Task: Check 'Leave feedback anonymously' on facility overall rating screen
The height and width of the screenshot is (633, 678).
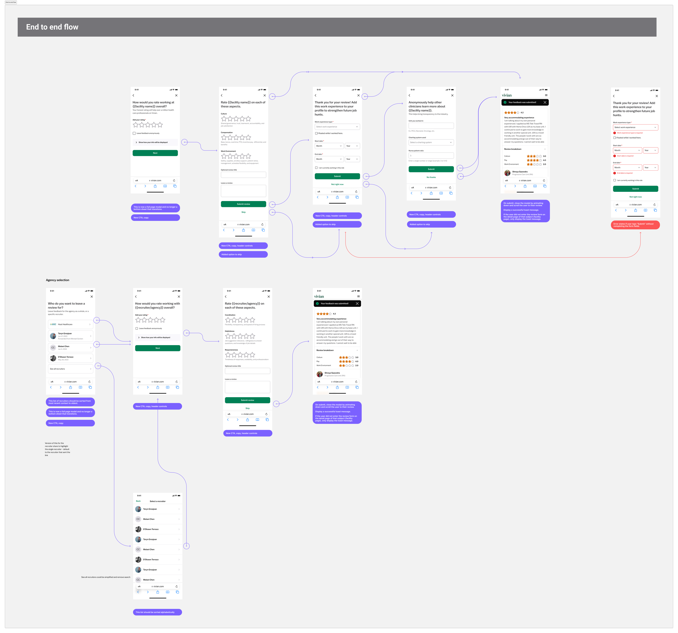Action: pyautogui.click(x=134, y=133)
